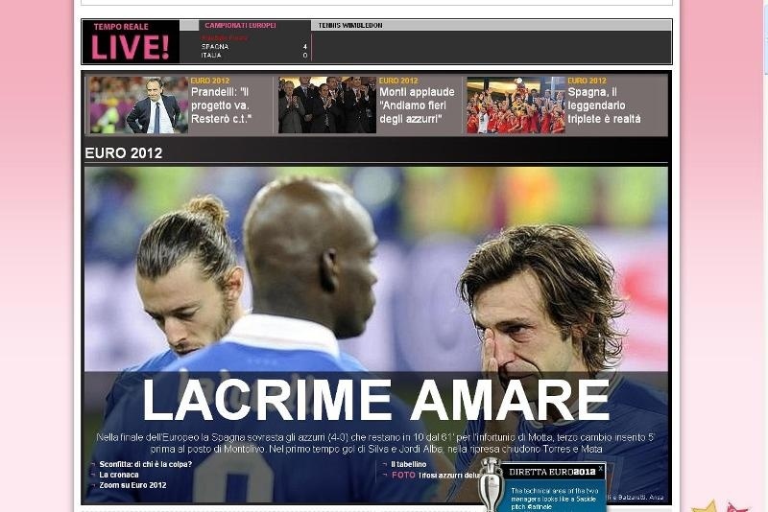768x512 pixels.
Task: Switch to the Tennis Wimbledon tab
Action: [350, 26]
